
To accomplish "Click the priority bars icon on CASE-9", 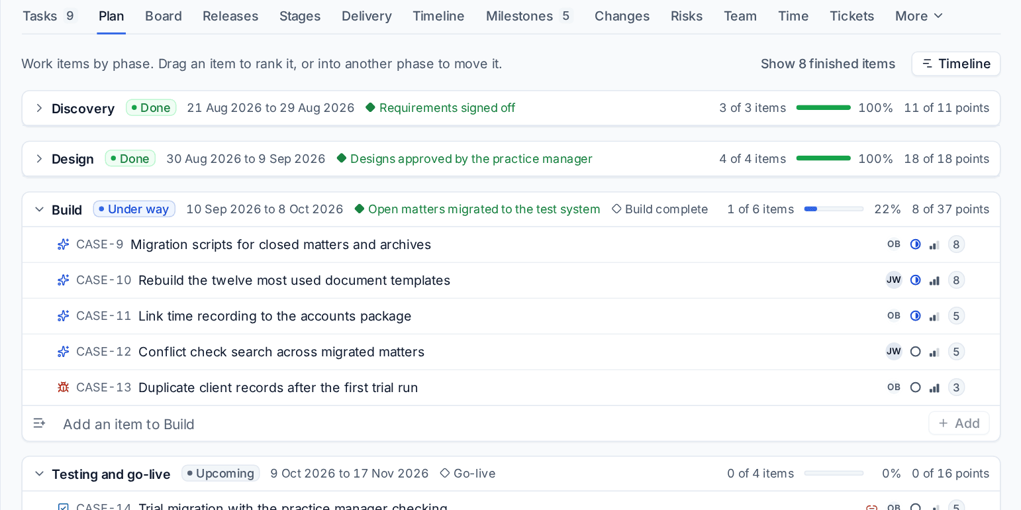I will tap(934, 245).
